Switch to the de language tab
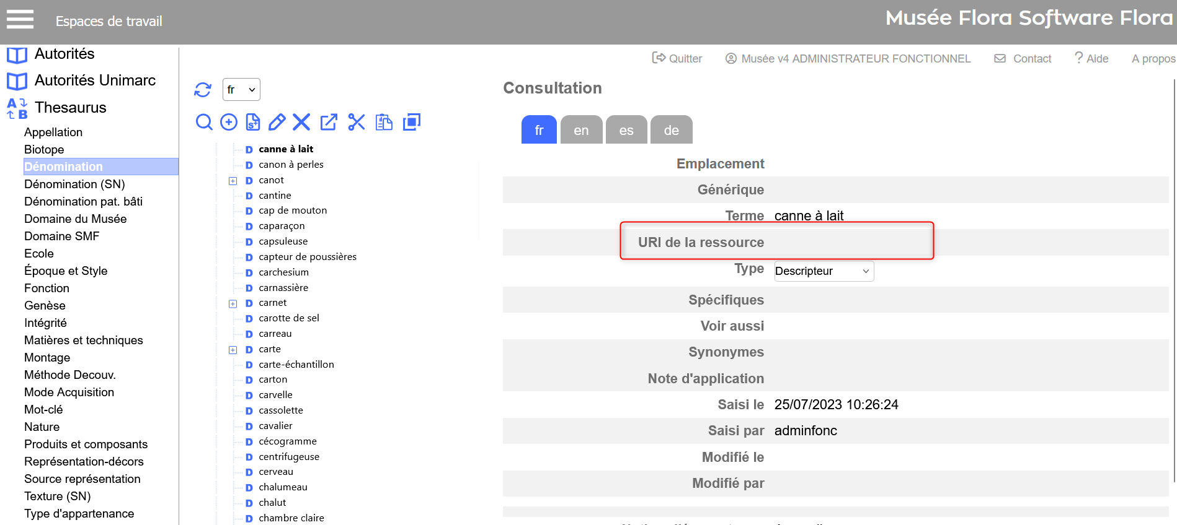 click(671, 130)
